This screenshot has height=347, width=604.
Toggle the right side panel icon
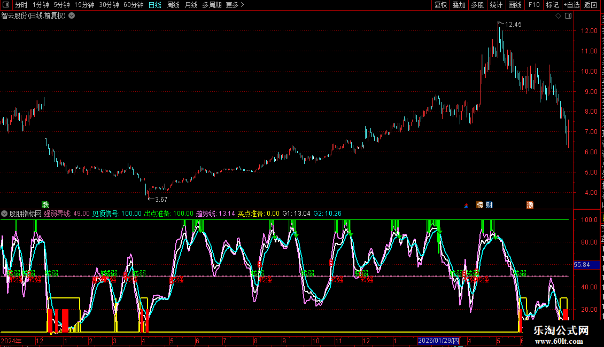coord(568,16)
